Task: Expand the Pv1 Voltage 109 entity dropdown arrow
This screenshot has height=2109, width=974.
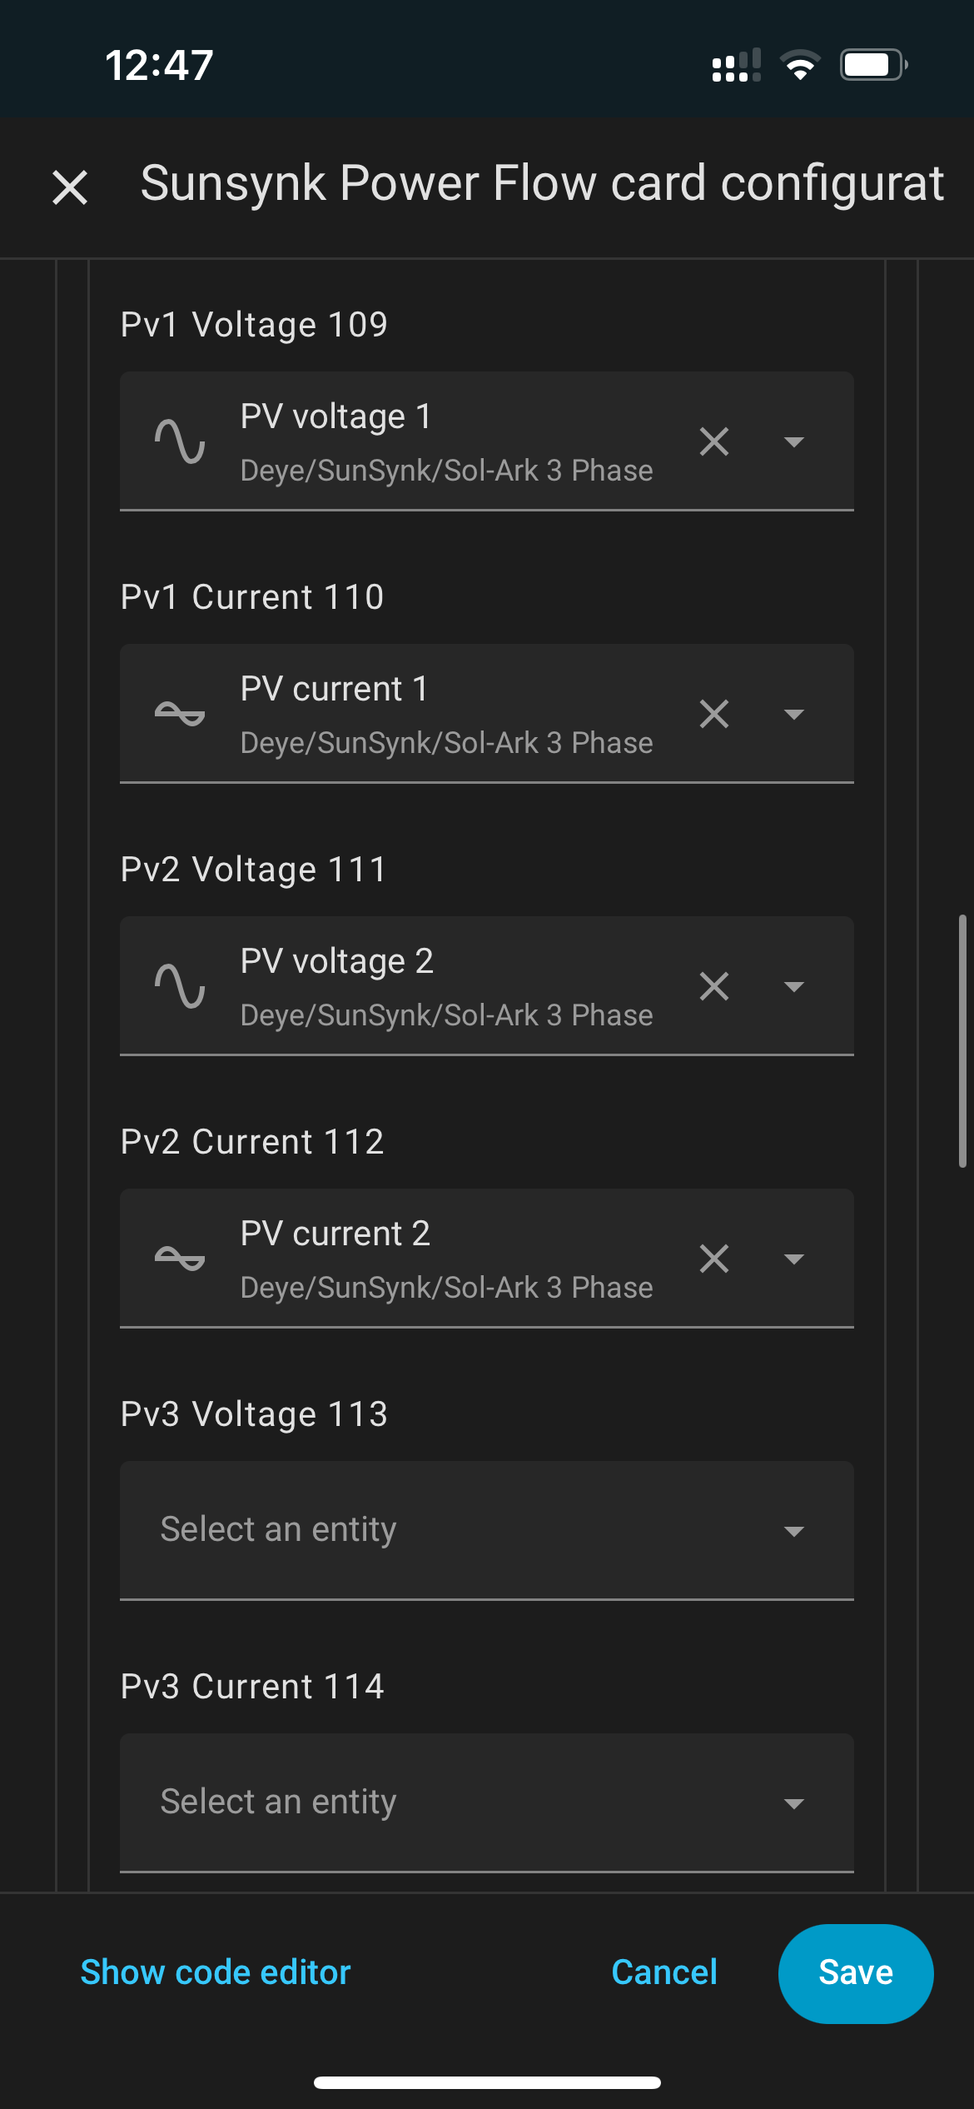Action: 794,441
